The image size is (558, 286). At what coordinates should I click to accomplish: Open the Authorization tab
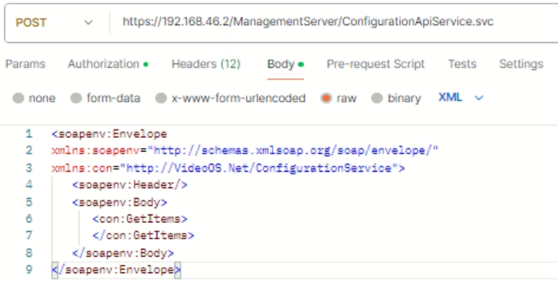coord(104,64)
